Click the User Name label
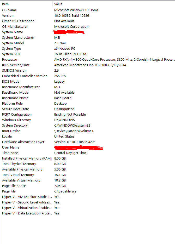 pyautogui.click(x=10, y=147)
